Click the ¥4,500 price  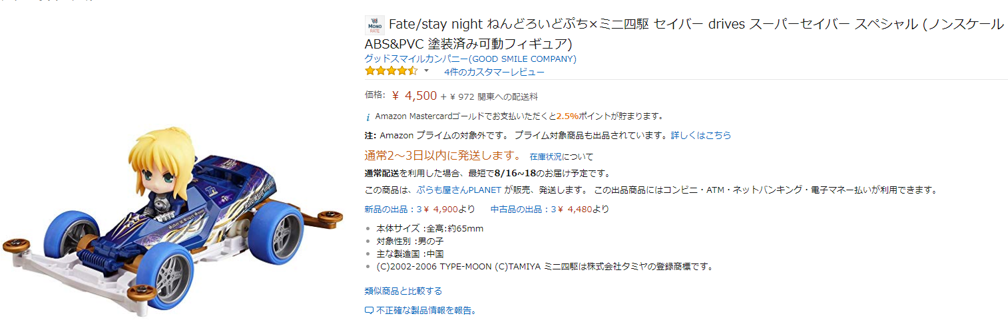point(414,96)
